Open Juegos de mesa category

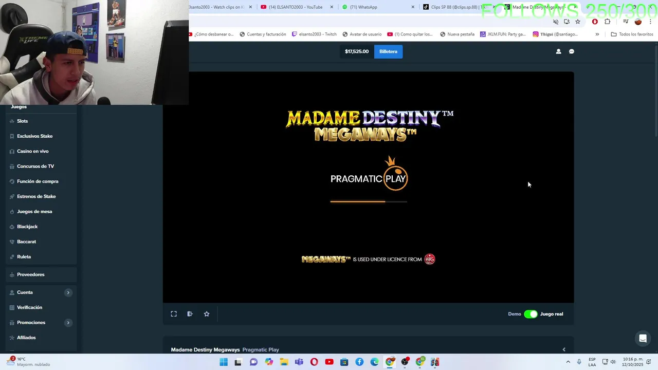41,212
